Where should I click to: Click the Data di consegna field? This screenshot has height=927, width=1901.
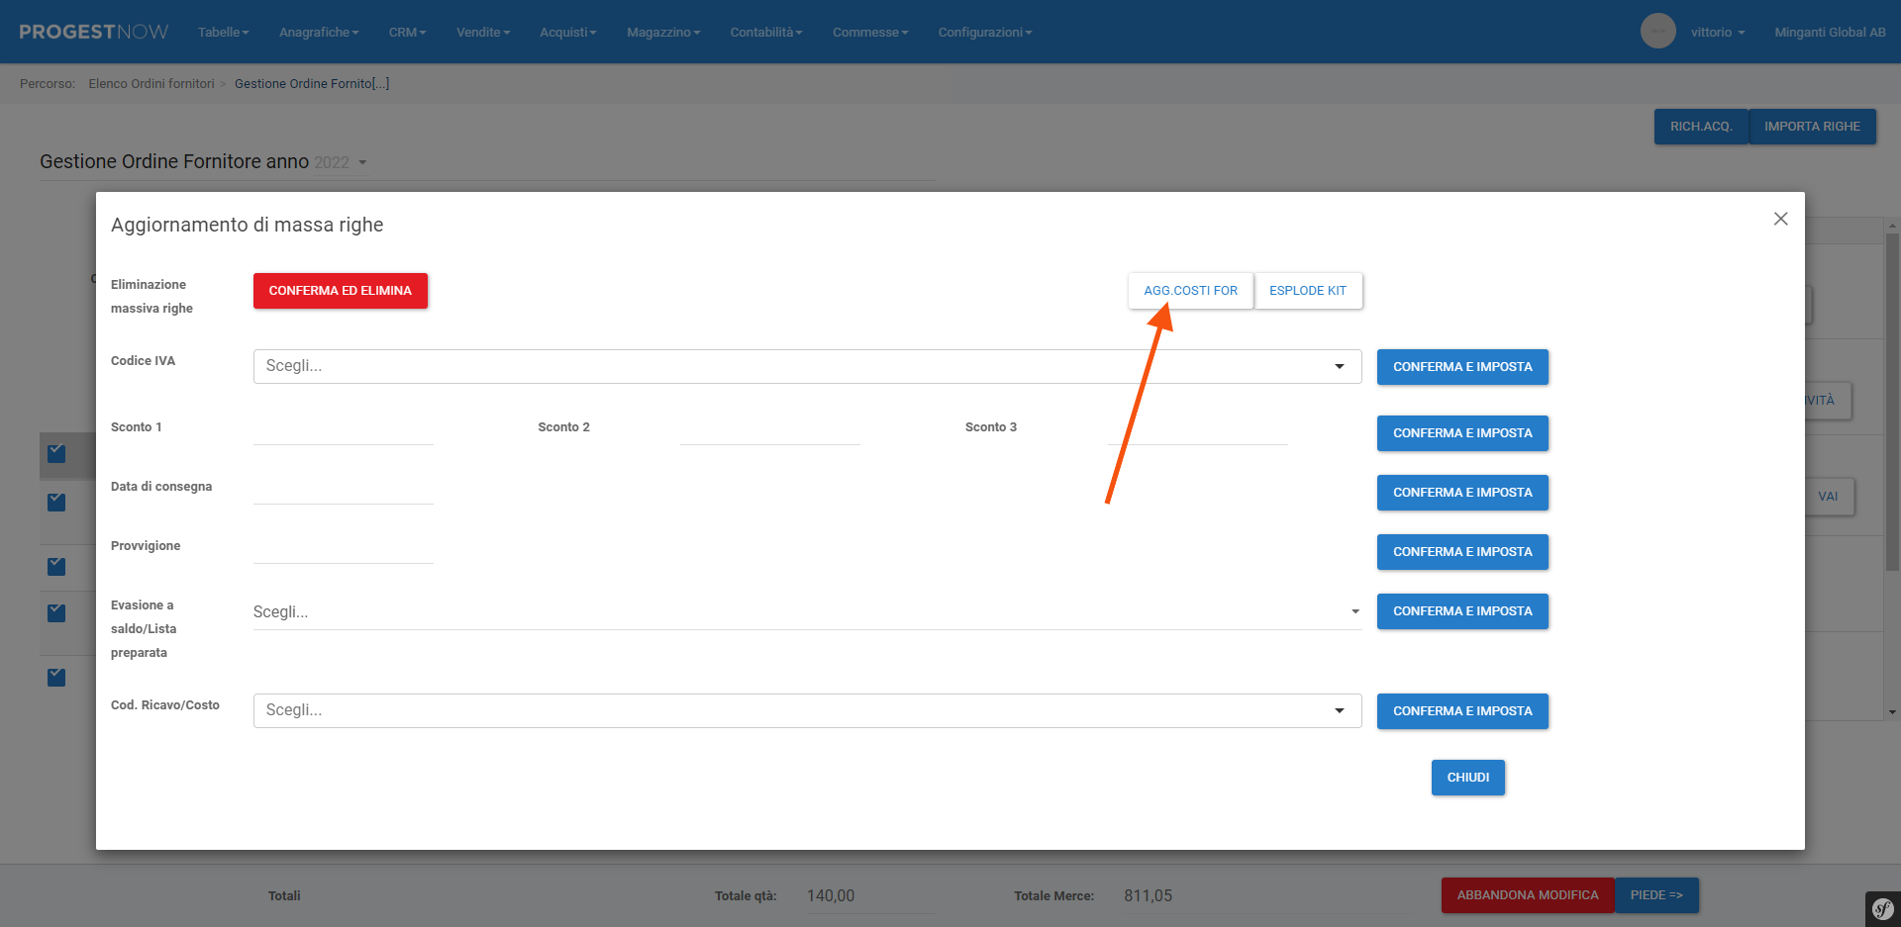(x=343, y=488)
